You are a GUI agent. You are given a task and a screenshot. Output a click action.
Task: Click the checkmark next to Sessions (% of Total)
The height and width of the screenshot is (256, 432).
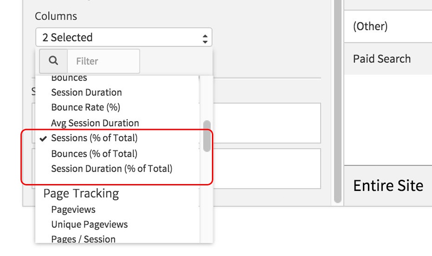click(x=44, y=138)
